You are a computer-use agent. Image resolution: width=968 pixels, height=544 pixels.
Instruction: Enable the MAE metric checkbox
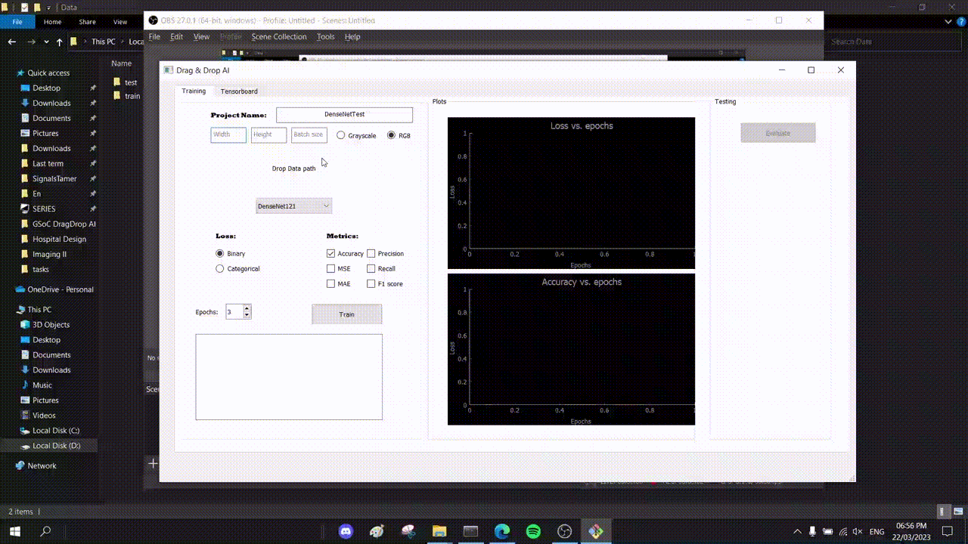click(330, 284)
